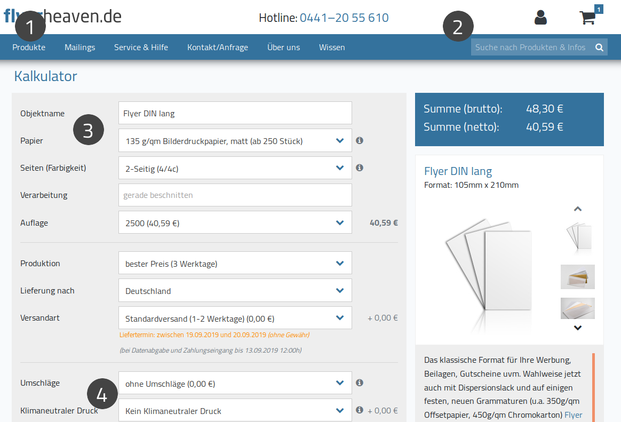
Task: Open the shopping cart icon
Action: (x=588, y=18)
